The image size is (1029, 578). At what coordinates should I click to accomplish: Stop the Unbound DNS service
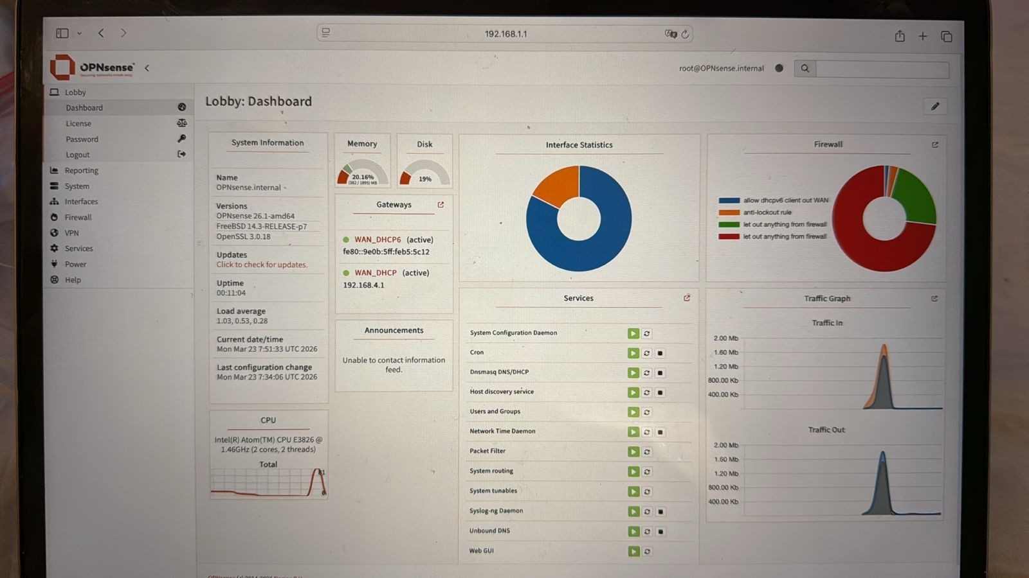(x=660, y=532)
